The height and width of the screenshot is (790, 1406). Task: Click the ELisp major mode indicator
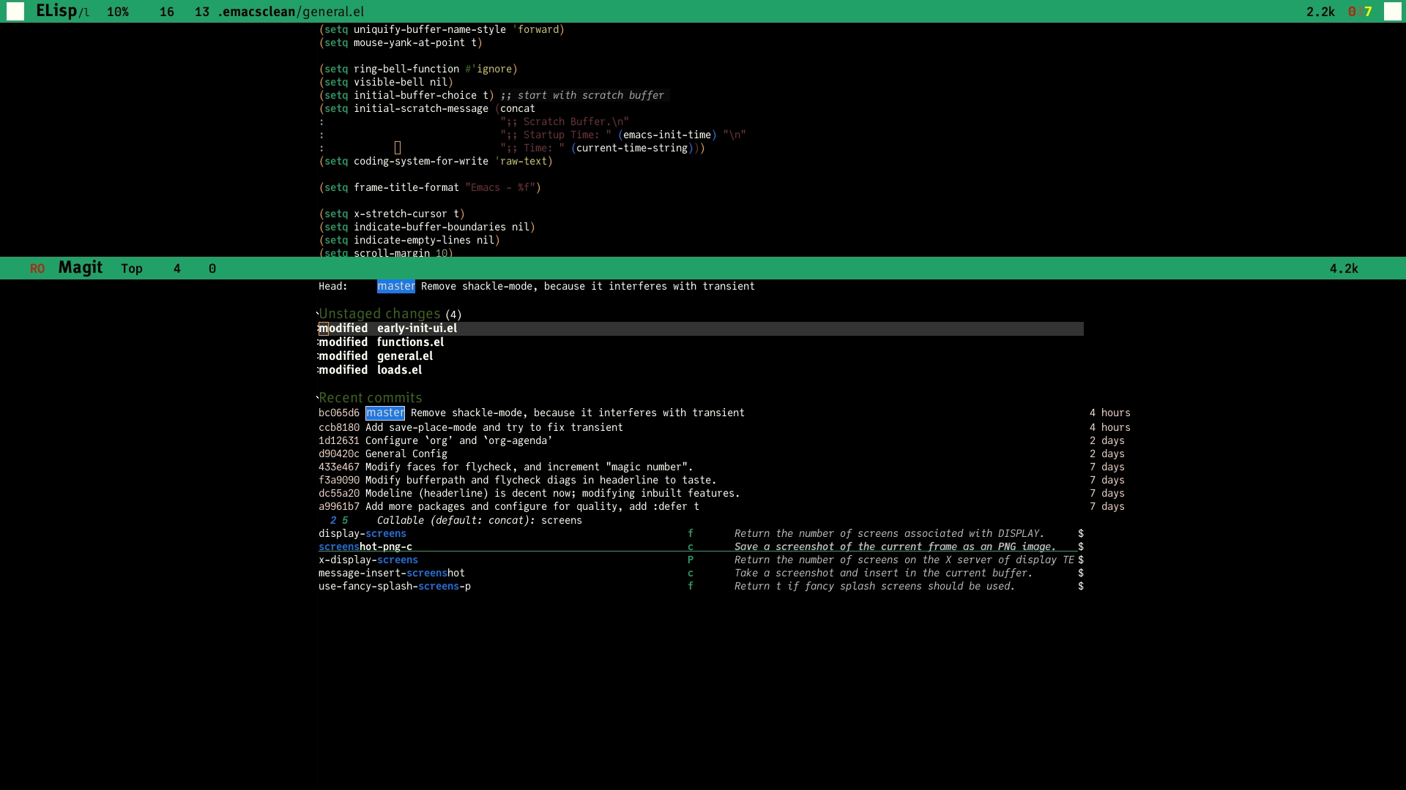pos(56,11)
